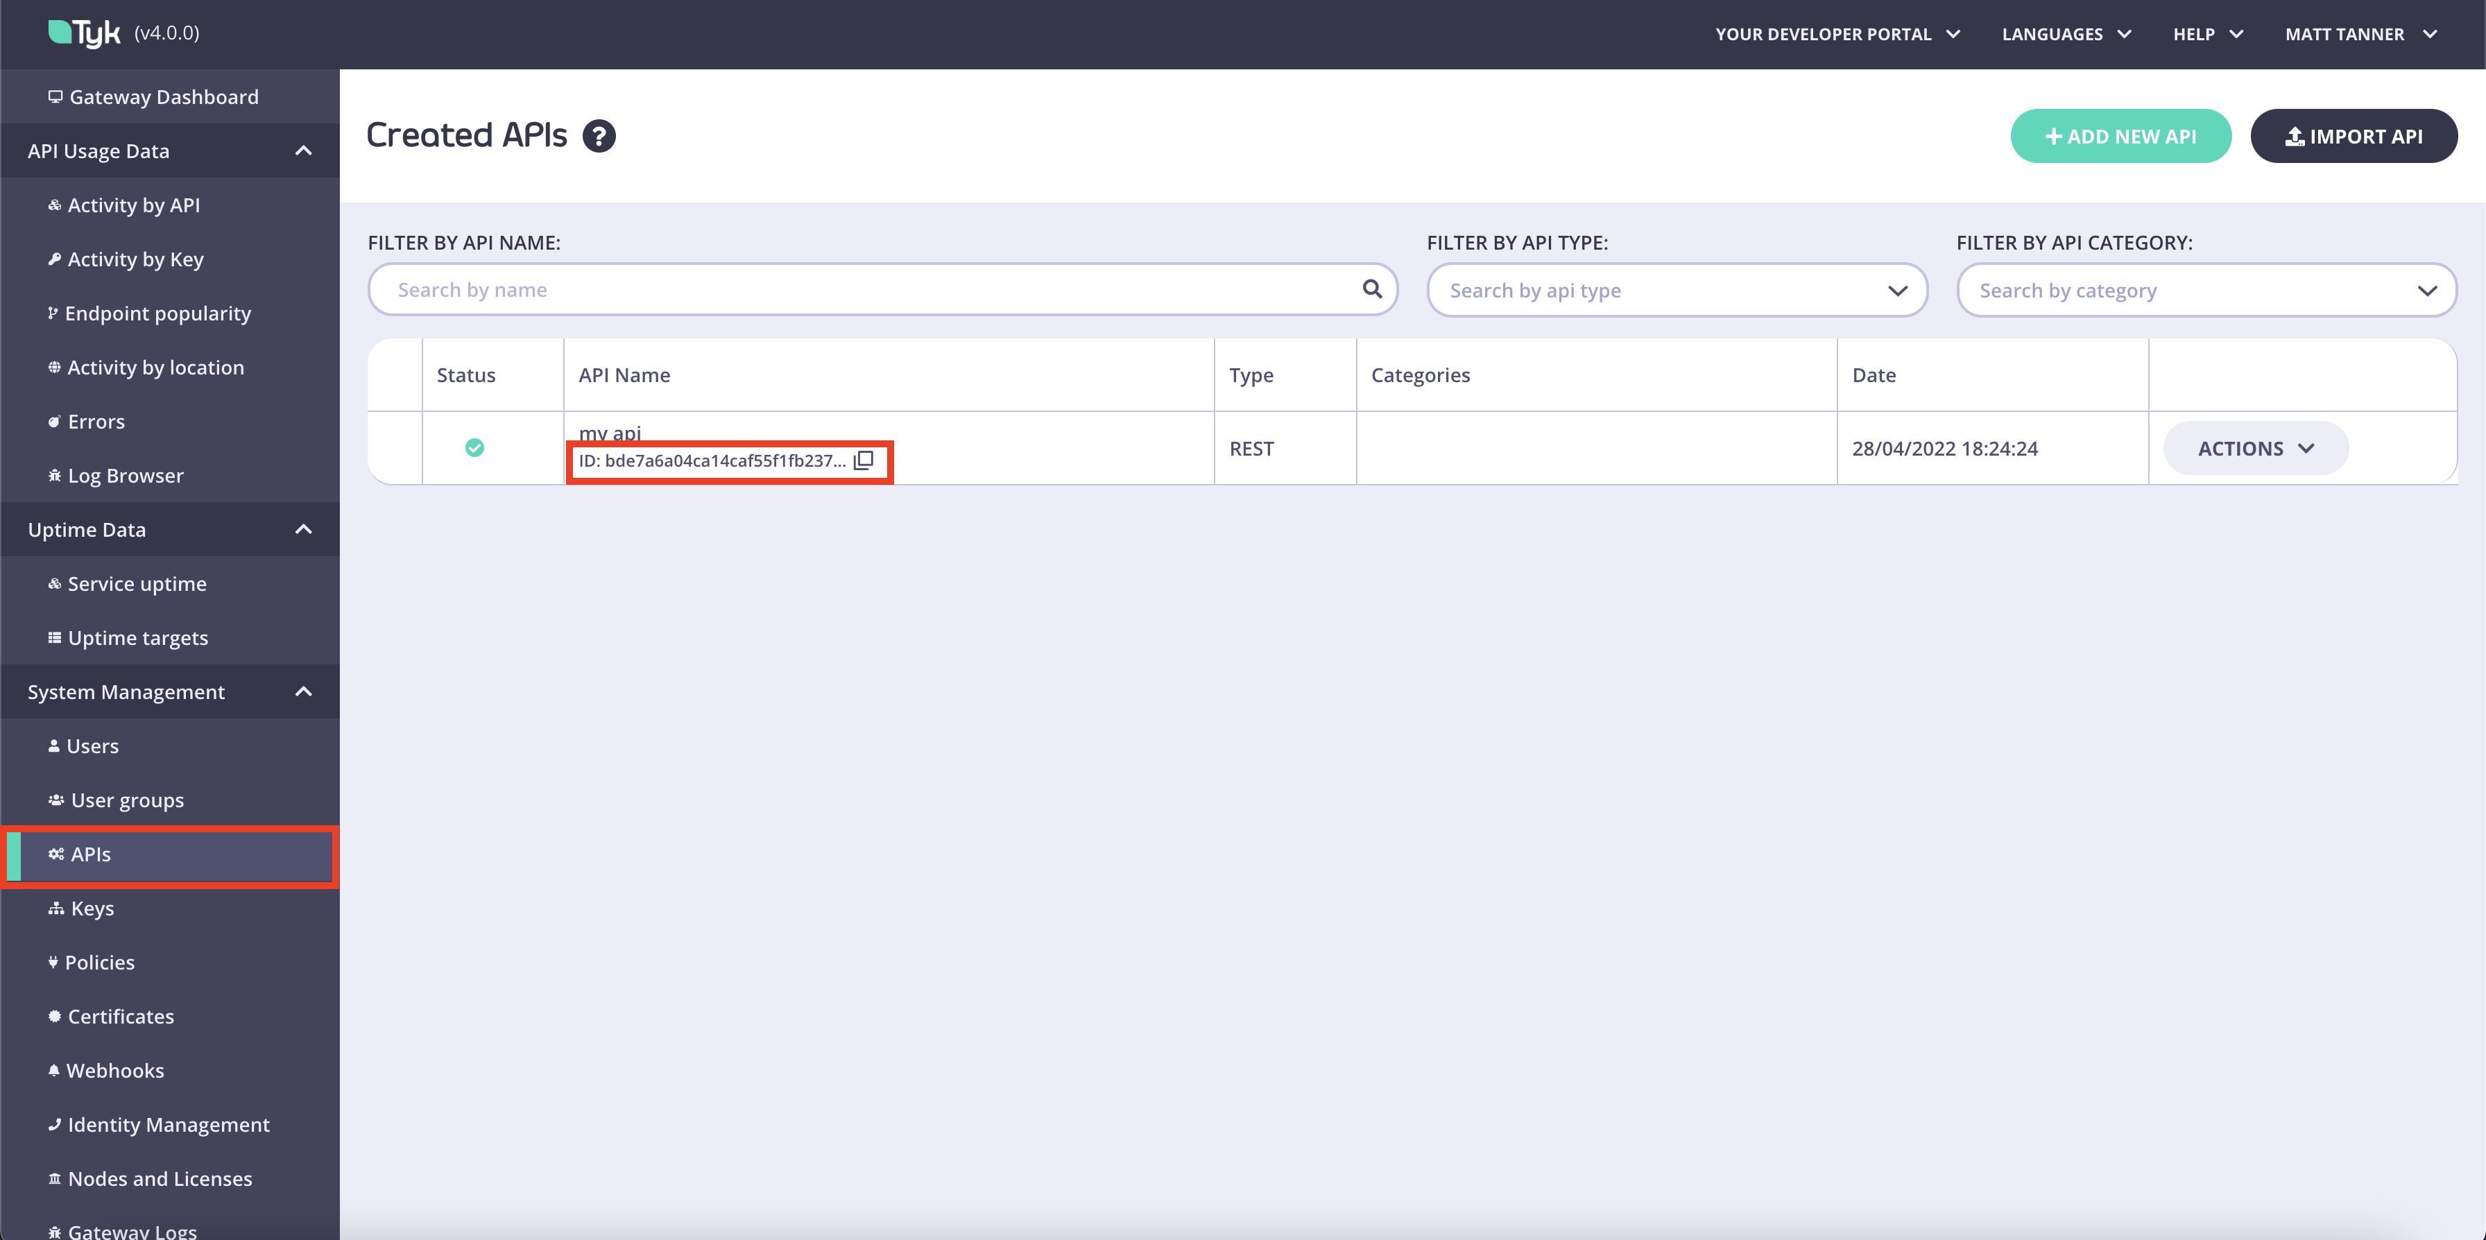Open Activity by location report

(x=155, y=368)
